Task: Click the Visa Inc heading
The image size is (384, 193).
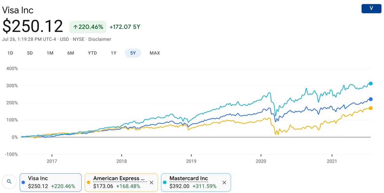Action: point(18,10)
